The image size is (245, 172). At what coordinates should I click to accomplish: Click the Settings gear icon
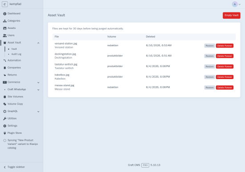click(5, 126)
